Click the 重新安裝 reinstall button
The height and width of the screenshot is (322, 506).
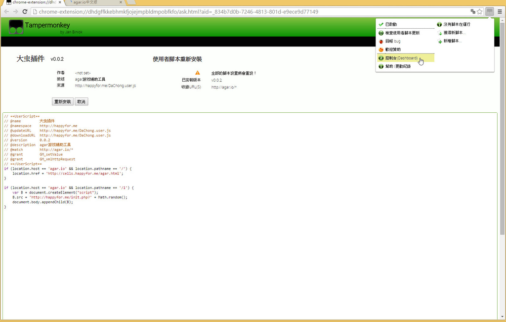coord(63,102)
